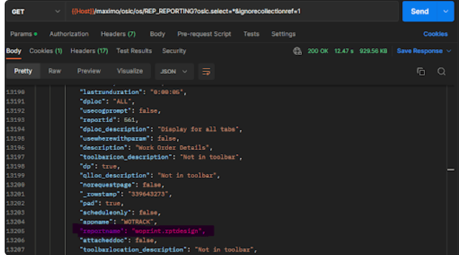The image size is (459, 255).
Task: Click the "dp": true line
Action: coord(100,167)
